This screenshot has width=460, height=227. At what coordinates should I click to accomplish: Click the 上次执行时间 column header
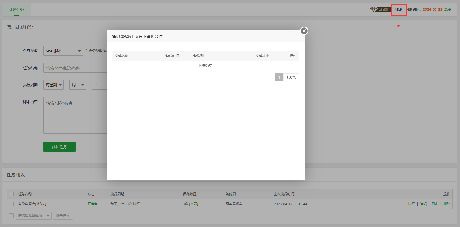click(284, 194)
